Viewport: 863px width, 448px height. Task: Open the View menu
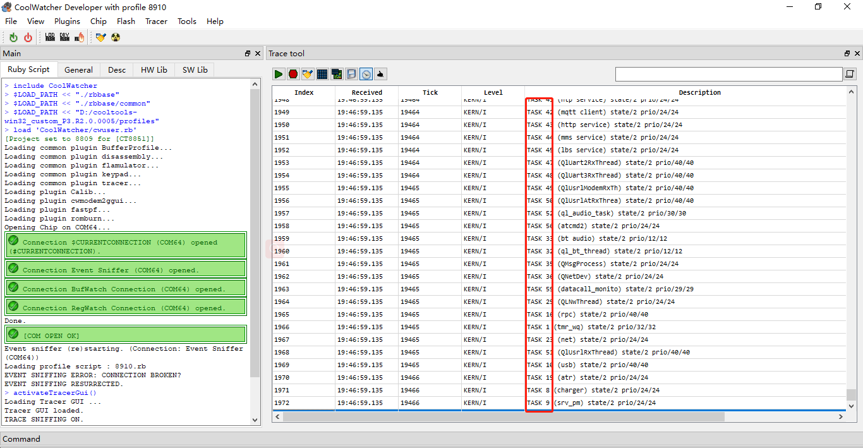tap(36, 21)
